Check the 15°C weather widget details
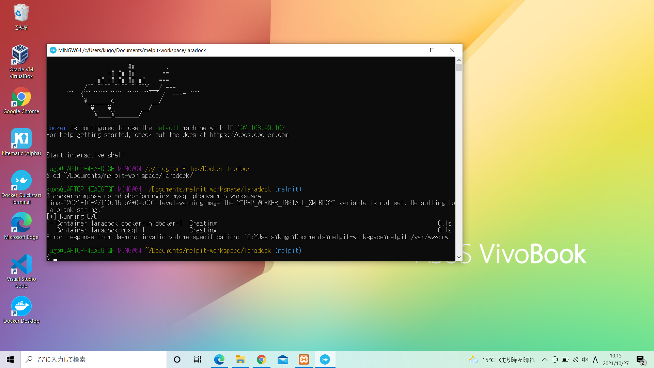The height and width of the screenshot is (368, 654). tap(501, 359)
